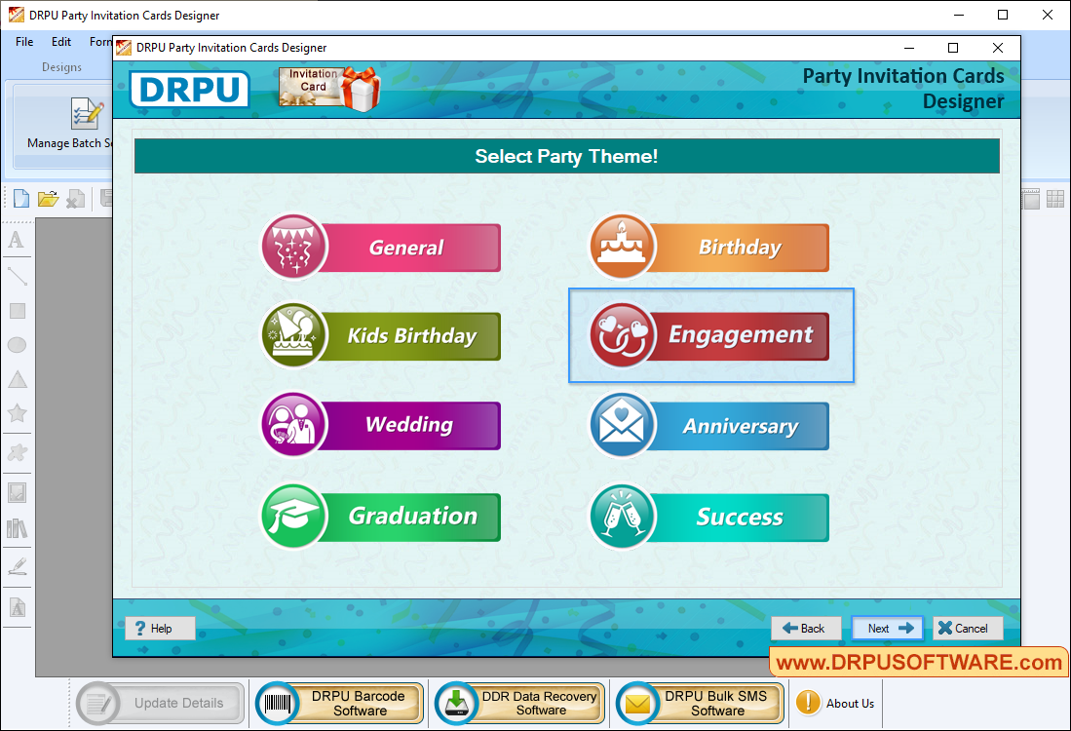Open the Help dialog

click(159, 628)
